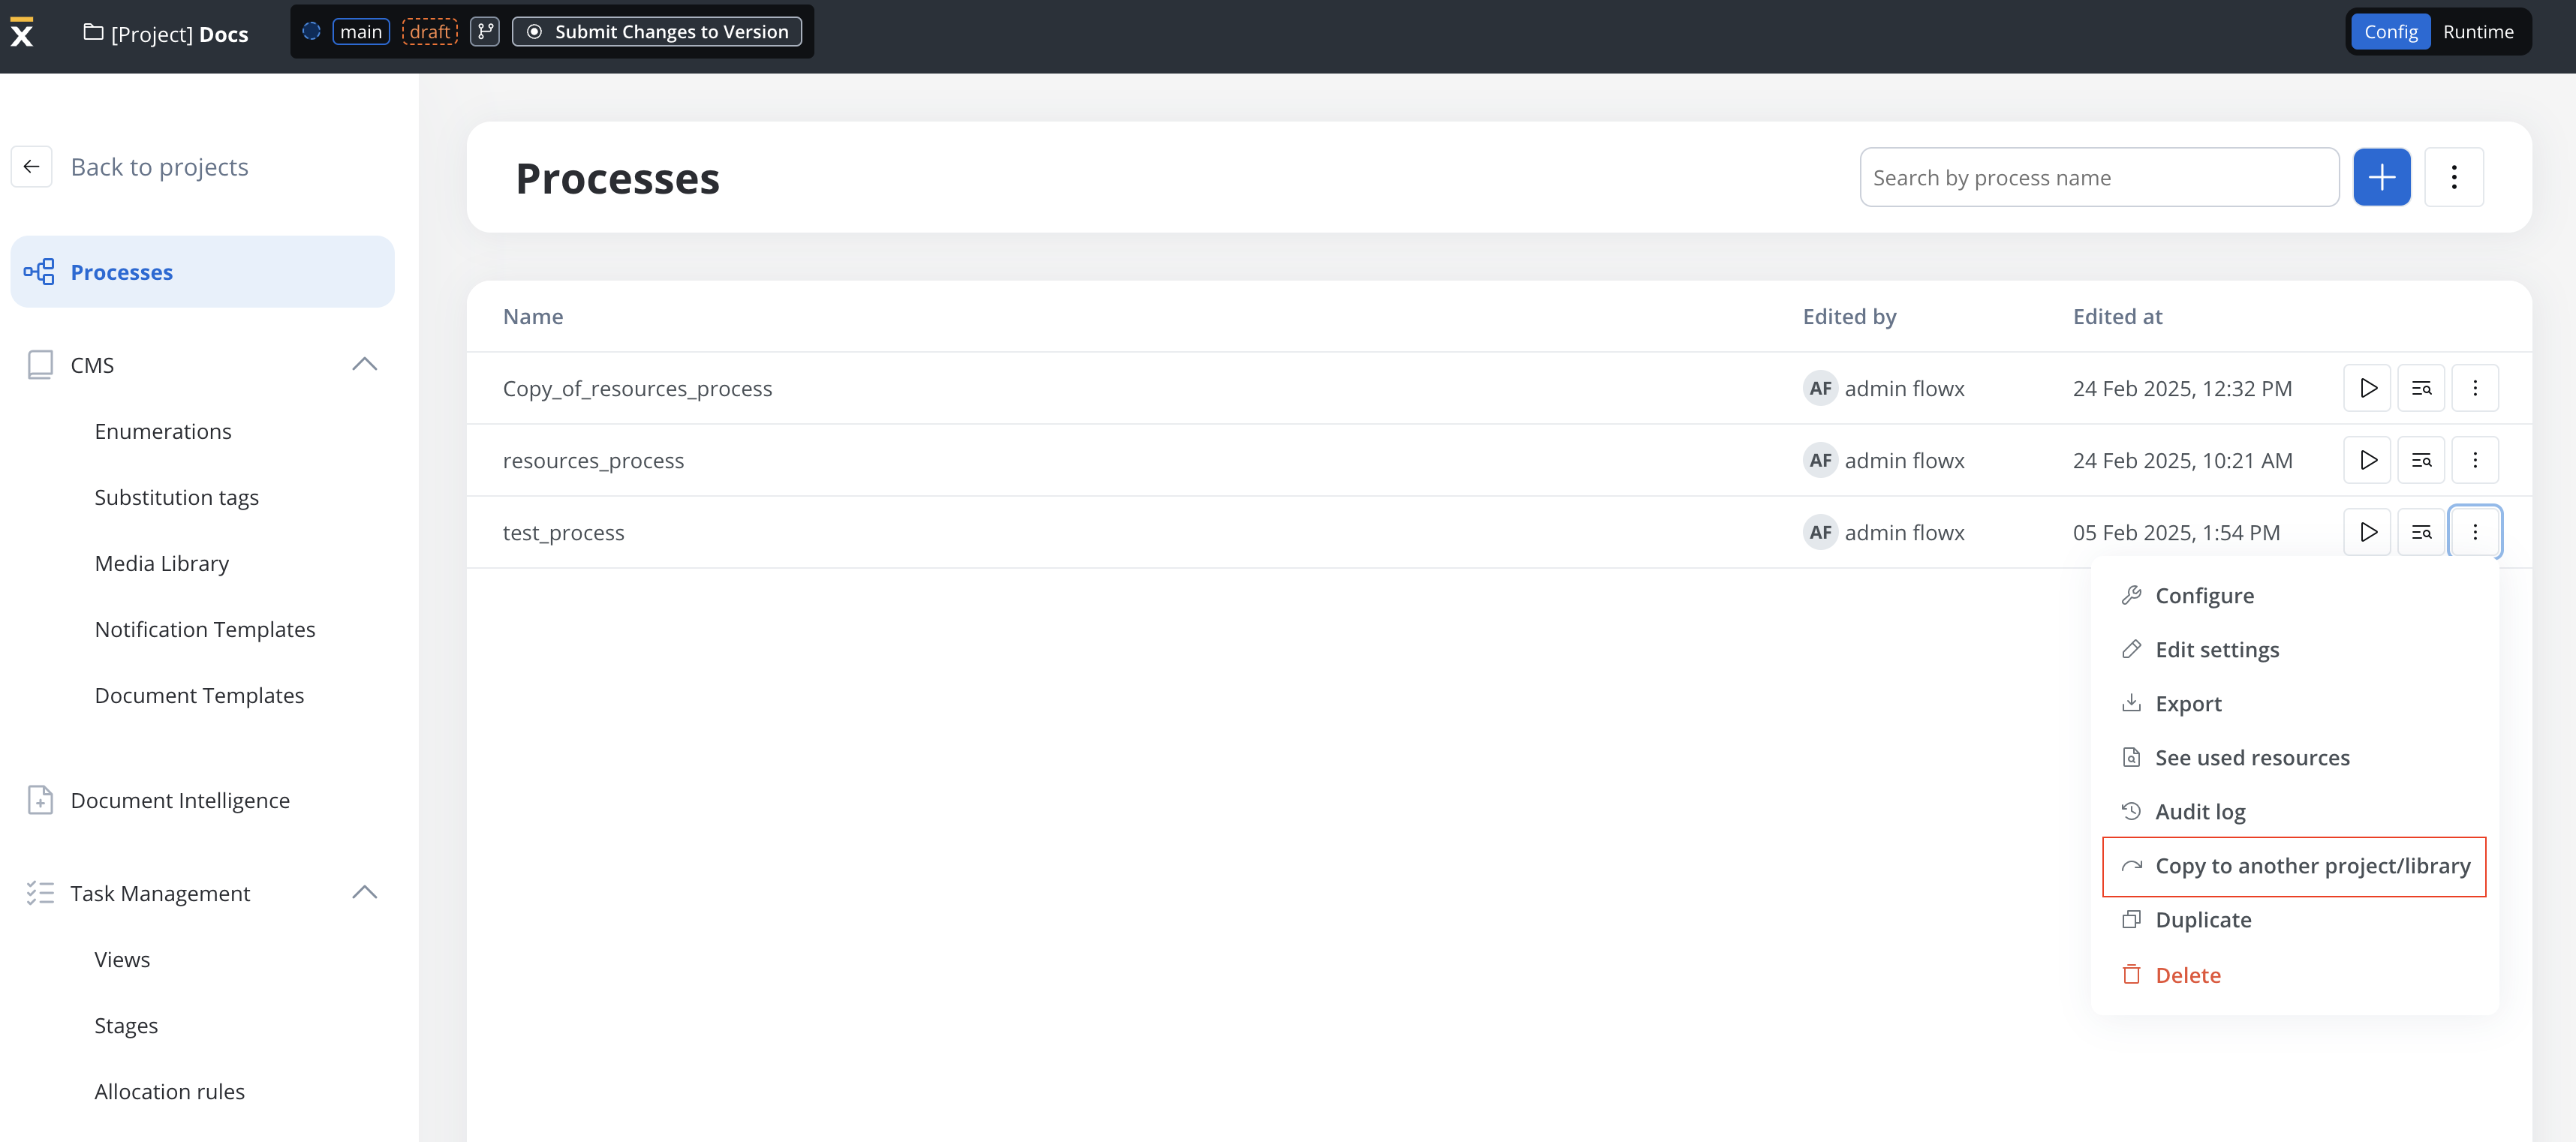Click the Document Intelligence icon
The image size is (2576, 1142).
point(40,800)
